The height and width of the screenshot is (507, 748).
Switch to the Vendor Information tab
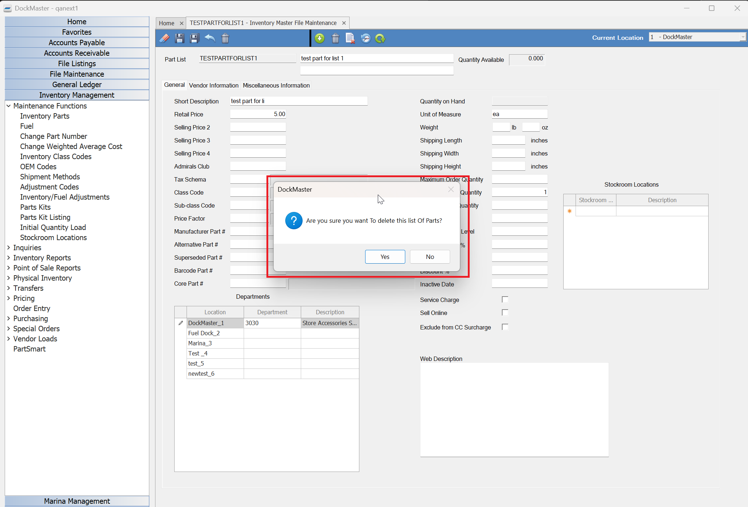click(214, 85)
